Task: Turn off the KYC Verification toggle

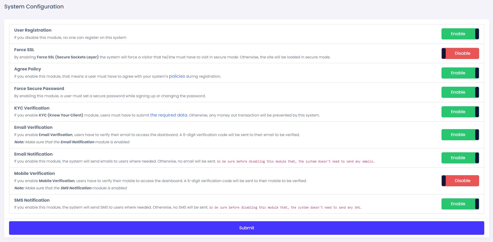Action: point(460,112)
